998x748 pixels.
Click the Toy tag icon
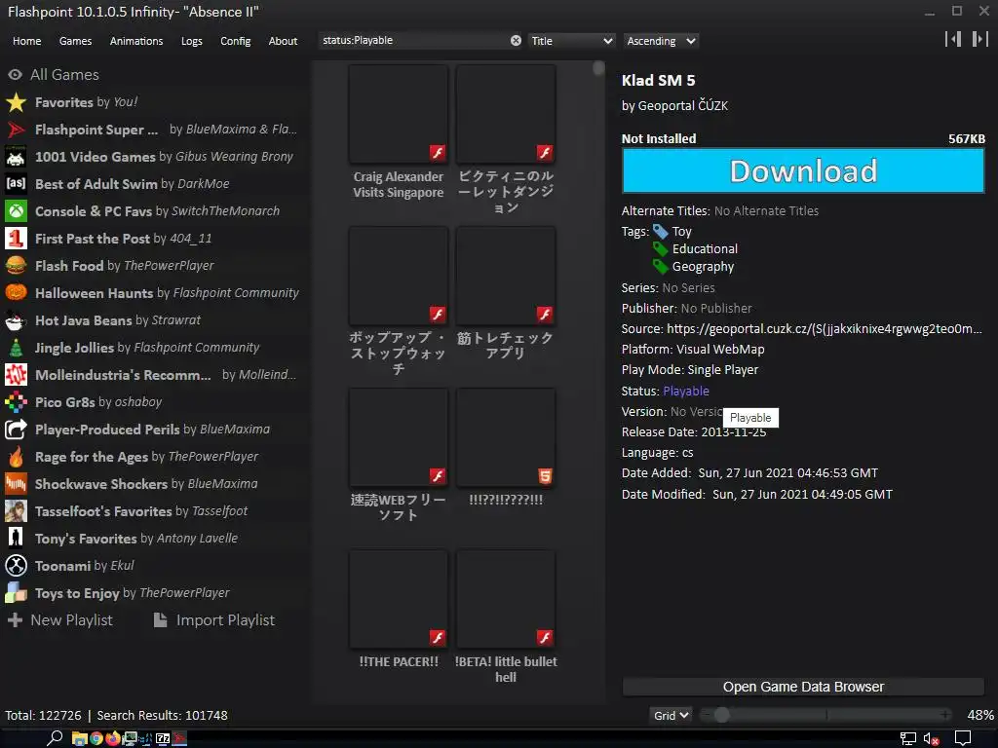tap(661, 232)
